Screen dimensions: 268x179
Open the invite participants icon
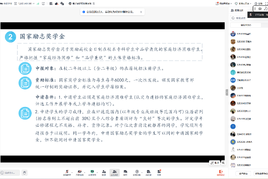[x=104, y=172]
